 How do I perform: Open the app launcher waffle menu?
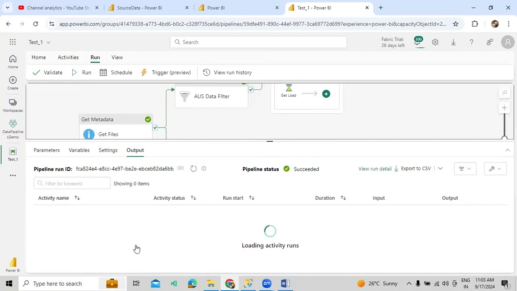pos(13,42)
